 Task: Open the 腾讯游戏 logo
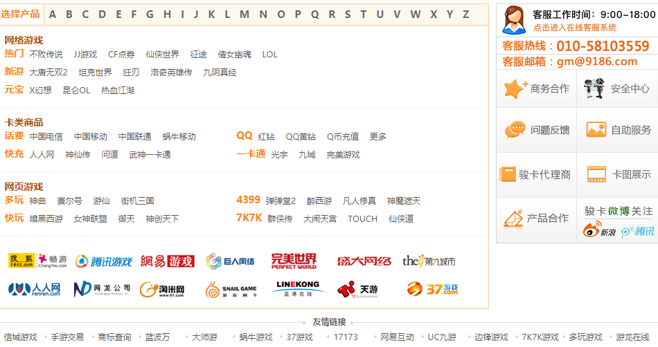point(103,261)
